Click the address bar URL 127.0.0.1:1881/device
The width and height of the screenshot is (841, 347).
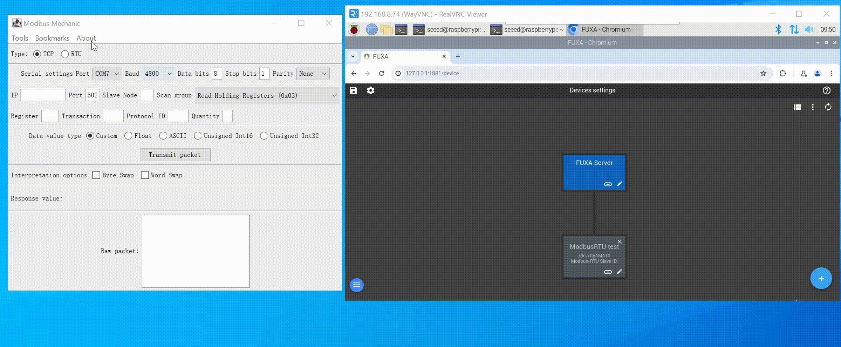[x=432, y=73]
